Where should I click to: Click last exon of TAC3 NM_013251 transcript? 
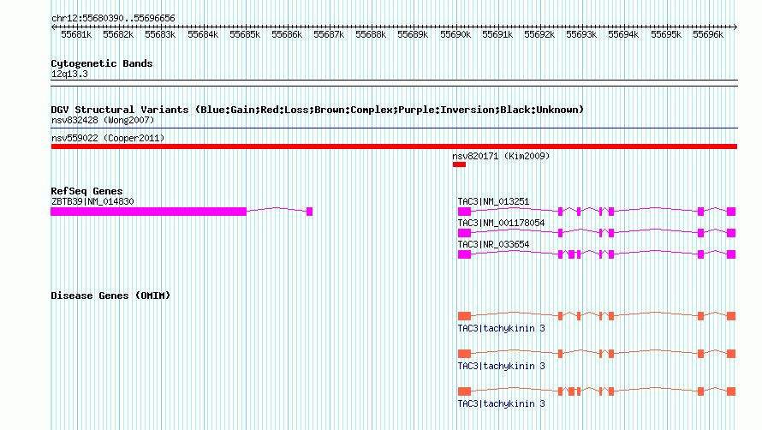tap(731, 212)
